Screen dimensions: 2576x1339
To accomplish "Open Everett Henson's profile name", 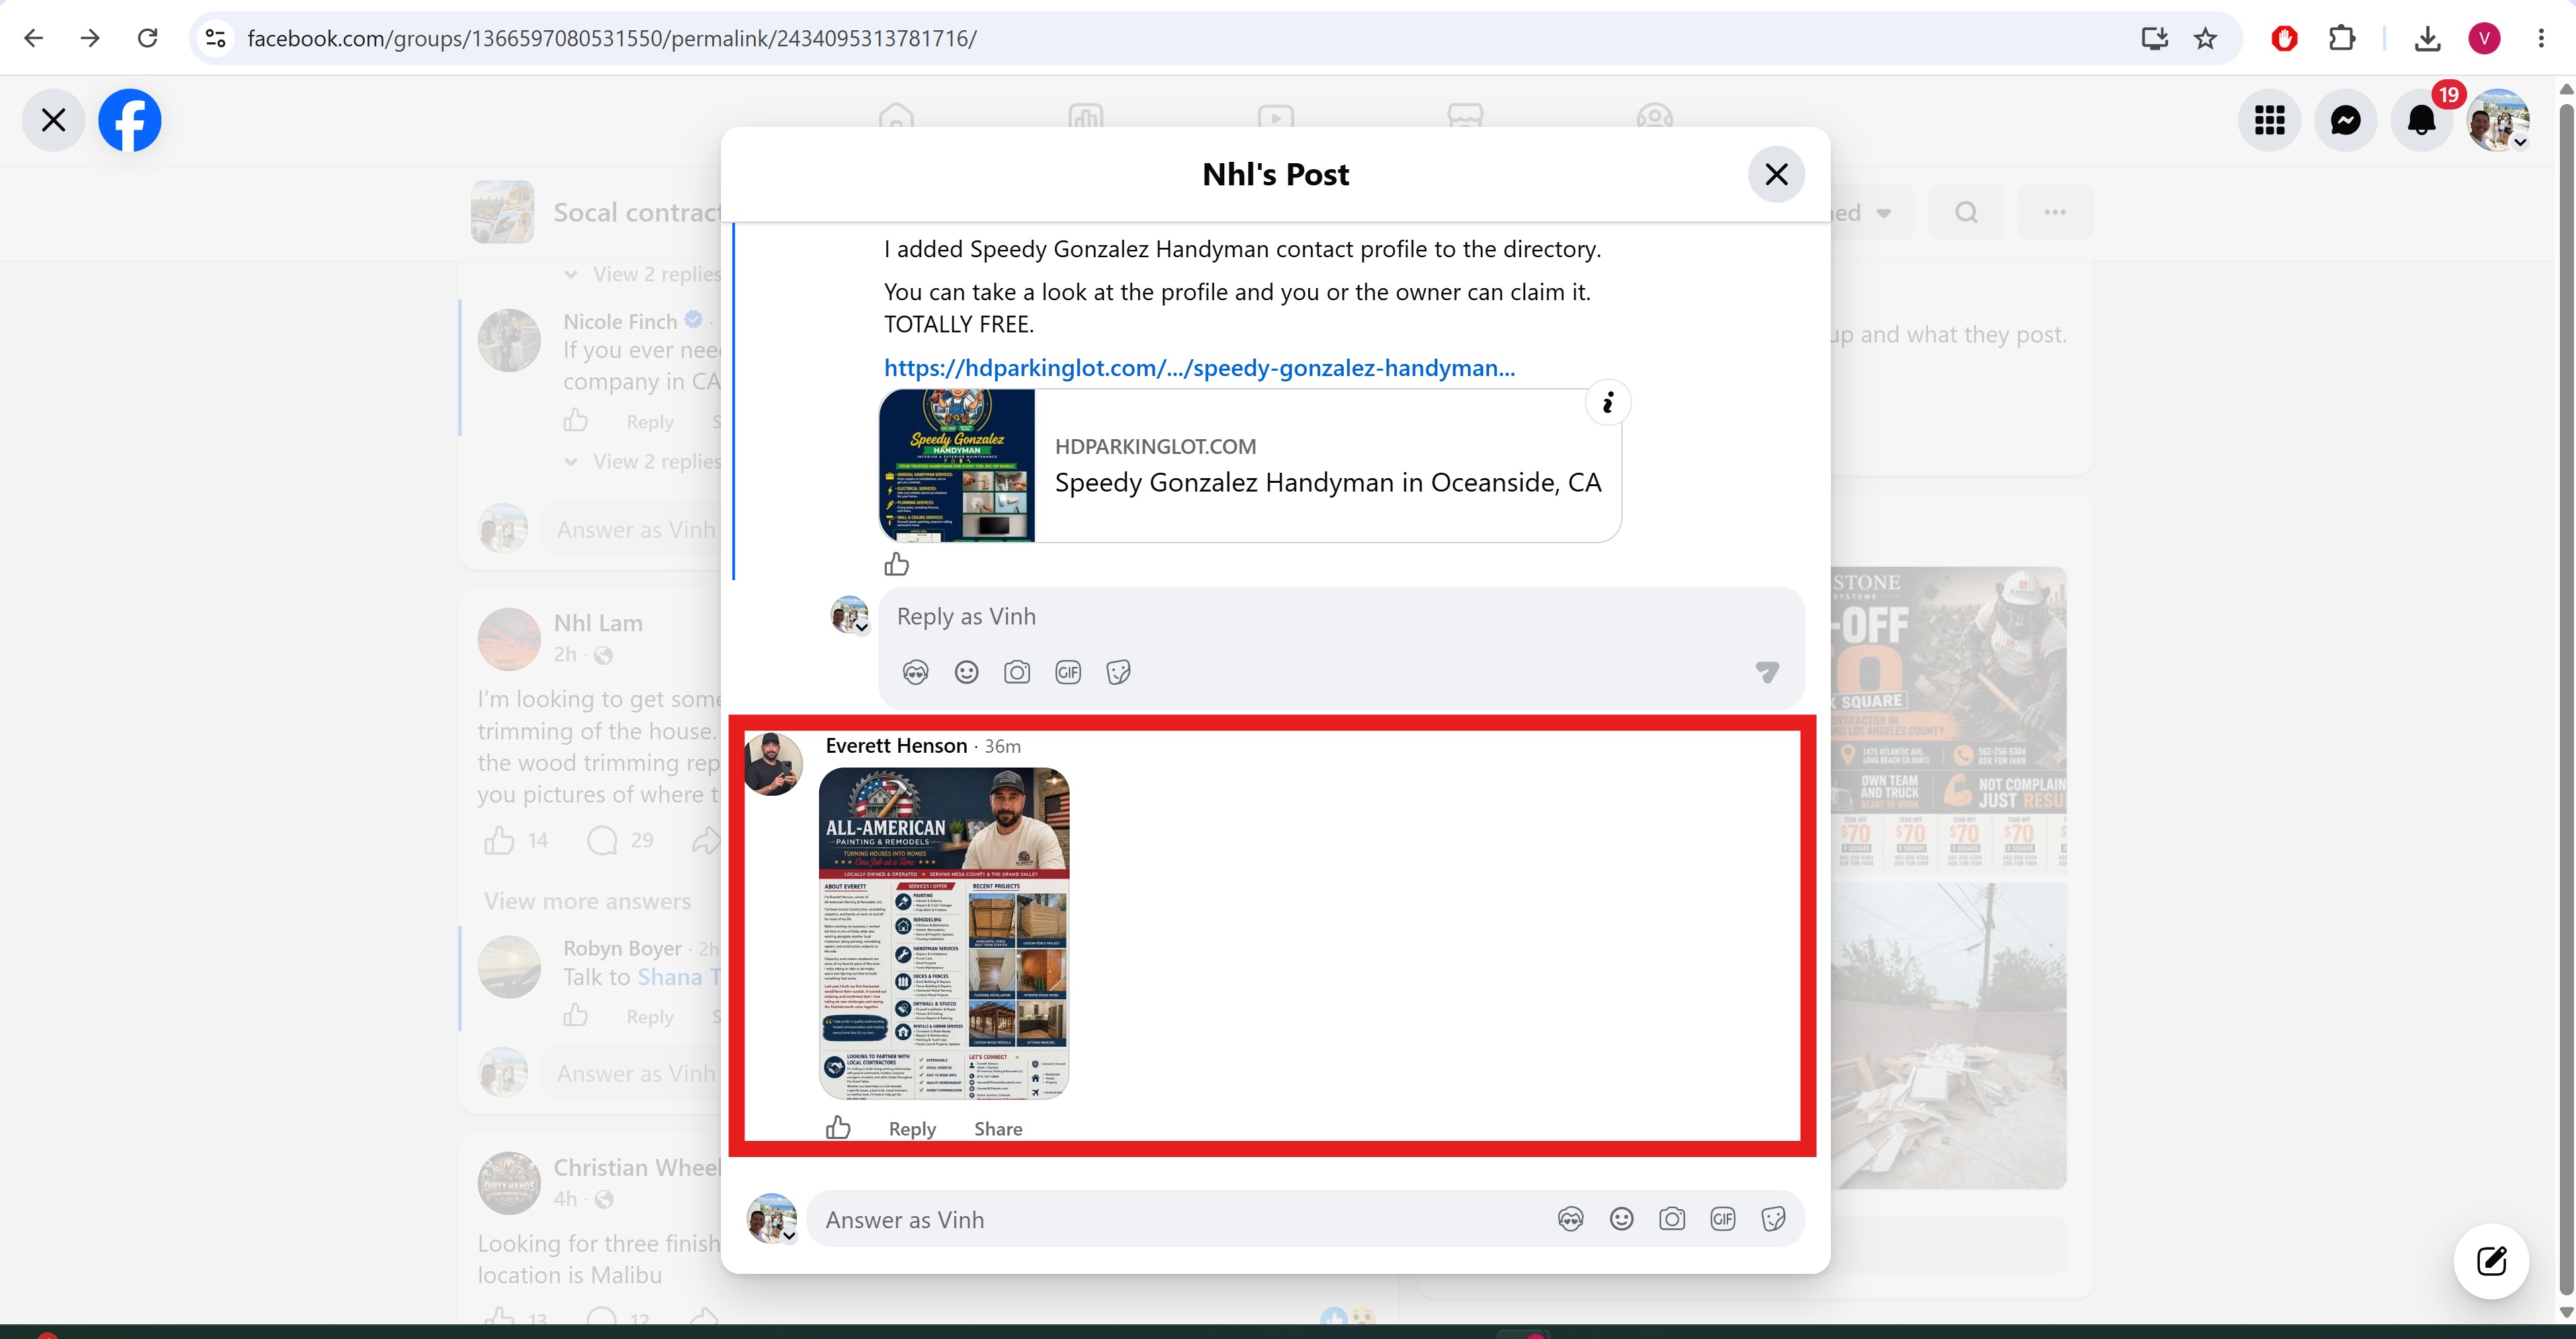I will [896, 745].
